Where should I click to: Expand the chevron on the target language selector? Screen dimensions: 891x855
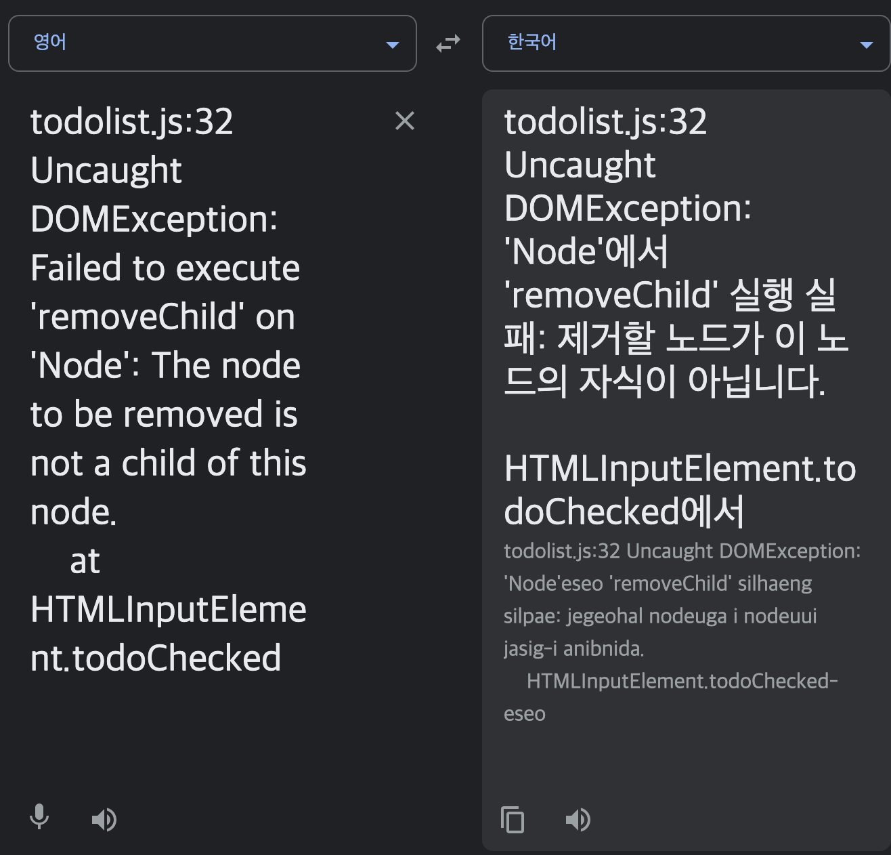pyautogui.click(x=867, y=43)
